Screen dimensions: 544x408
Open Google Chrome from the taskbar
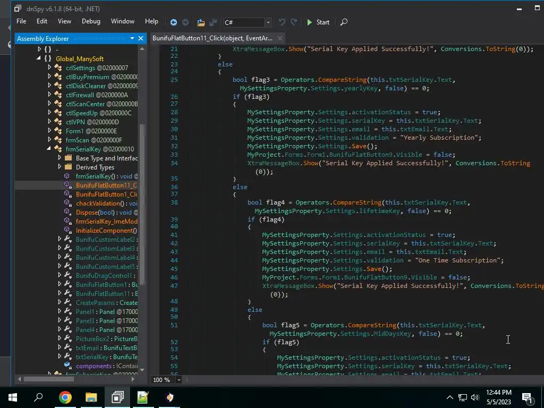[65, 397]
